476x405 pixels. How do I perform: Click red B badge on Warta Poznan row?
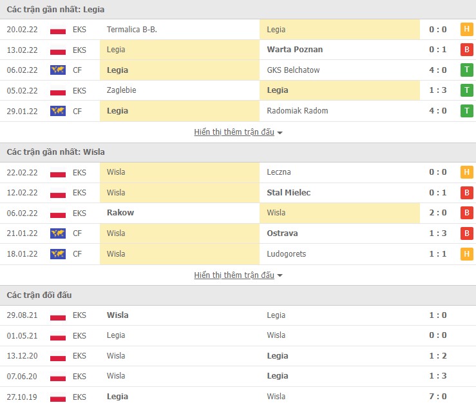pos(466,50)
